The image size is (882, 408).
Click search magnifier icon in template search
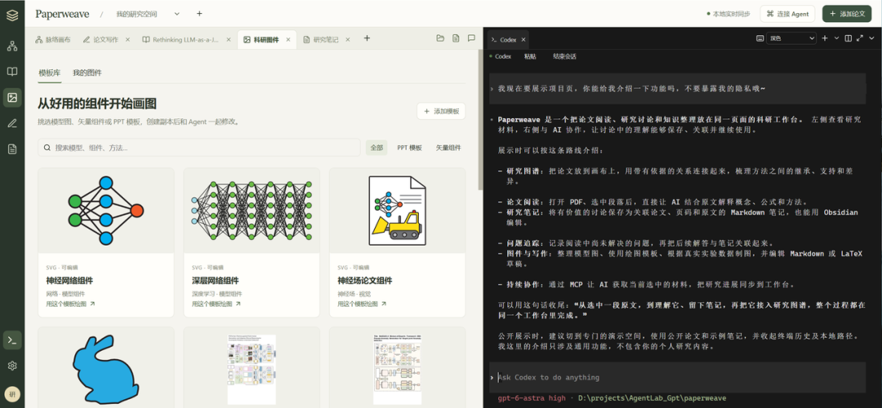(47, 148)
